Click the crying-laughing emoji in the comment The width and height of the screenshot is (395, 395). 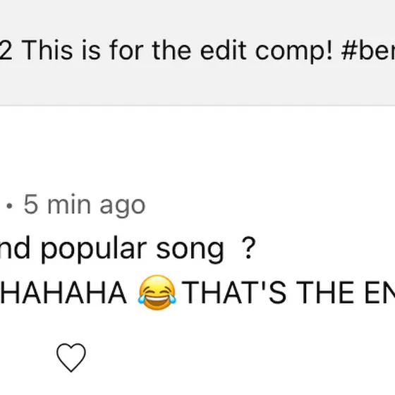tap(157, 293)
